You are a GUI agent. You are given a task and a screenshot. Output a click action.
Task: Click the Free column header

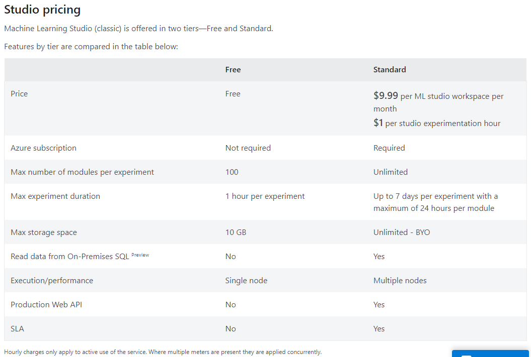point(233,70)
